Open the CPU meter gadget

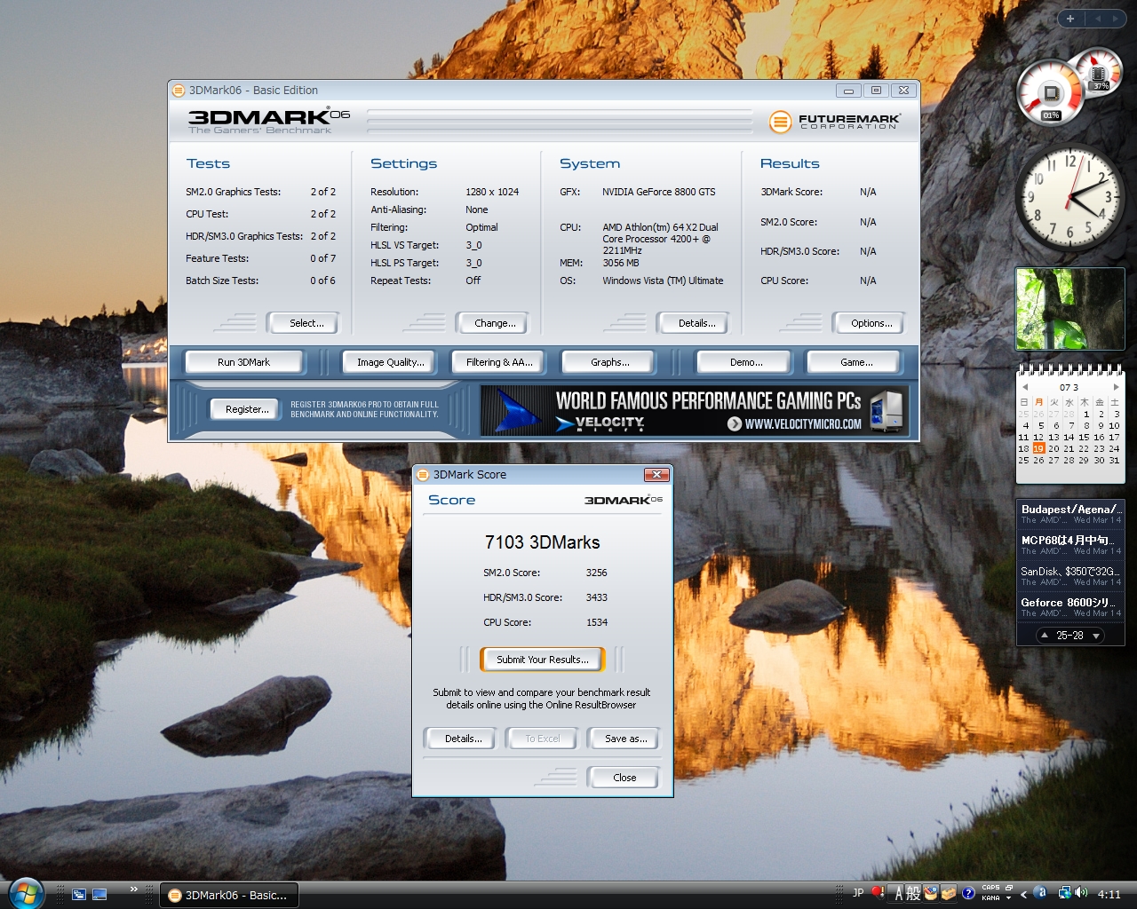[1051, 91]
